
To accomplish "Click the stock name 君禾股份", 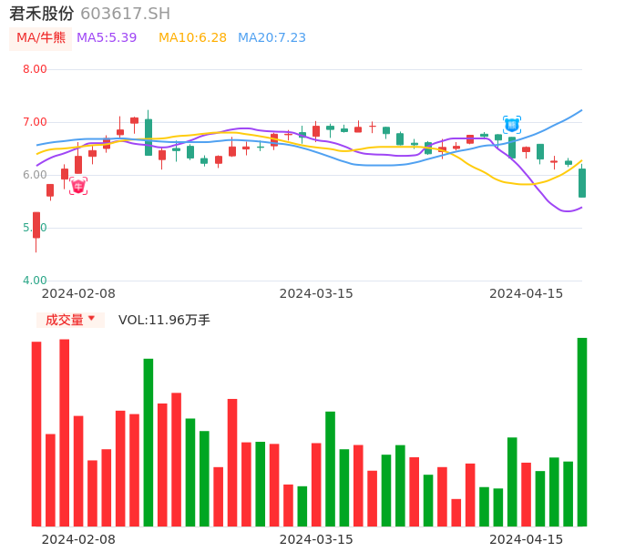I will click(41, 14).
